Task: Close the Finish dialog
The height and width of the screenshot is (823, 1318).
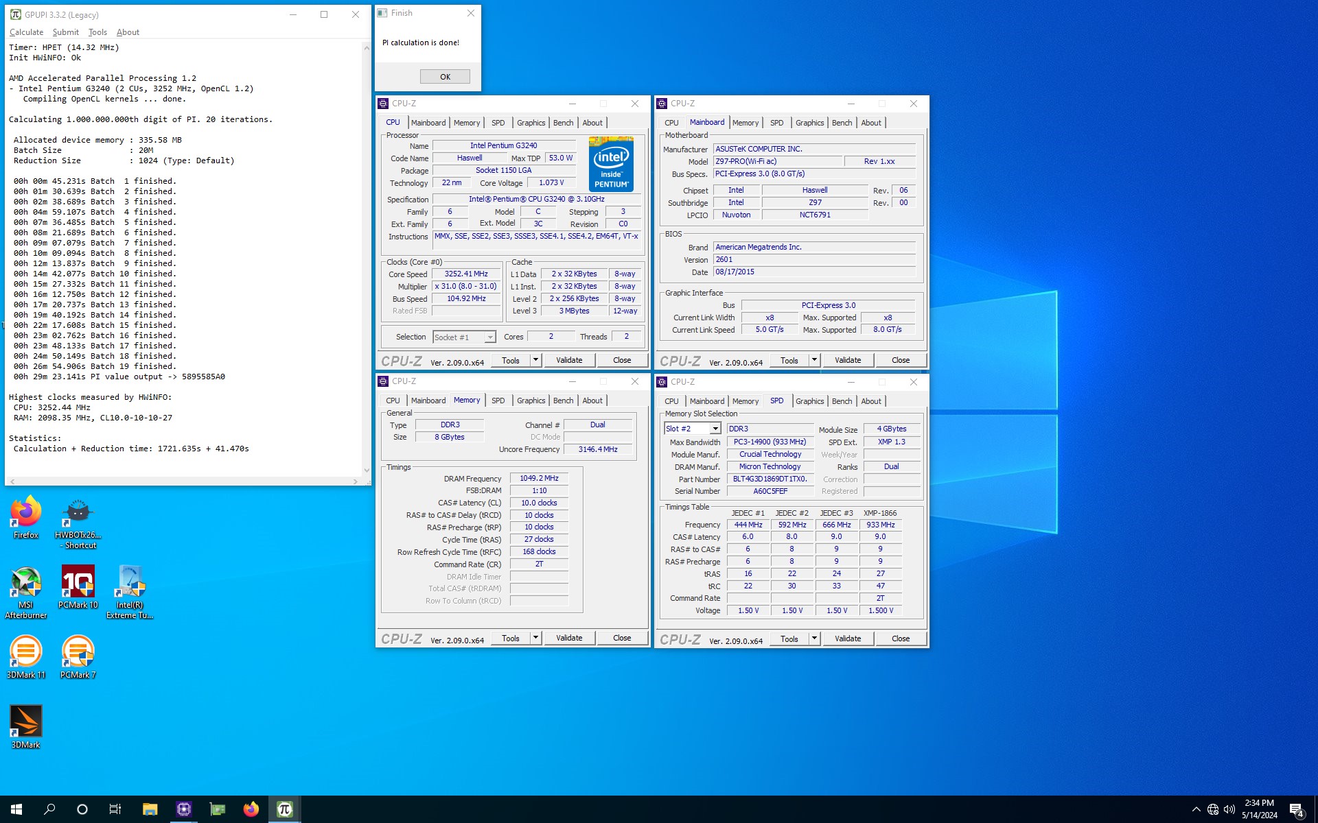Action: pyautogui.click(x=470, y=13)
